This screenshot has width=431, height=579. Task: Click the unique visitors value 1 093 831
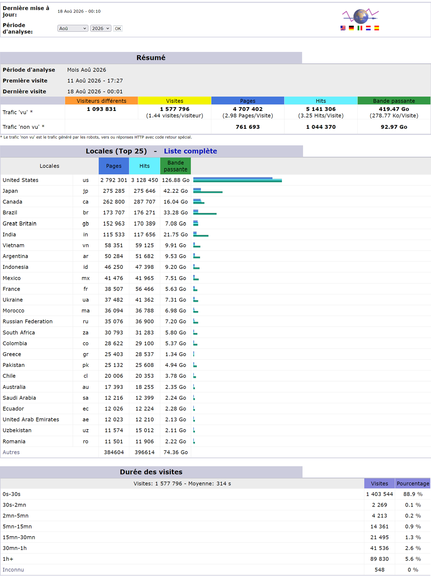pyautogui.click(x=102, y=109)
